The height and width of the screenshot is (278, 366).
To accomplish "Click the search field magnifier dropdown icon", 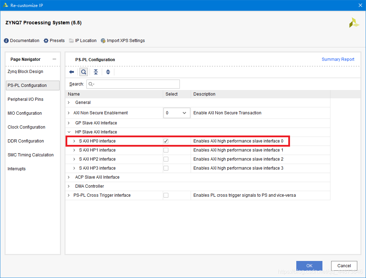I will [x=91, y=84].
